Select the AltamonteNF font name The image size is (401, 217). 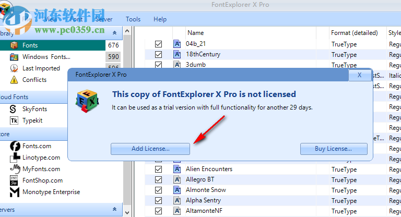click(x=204, y=211)
